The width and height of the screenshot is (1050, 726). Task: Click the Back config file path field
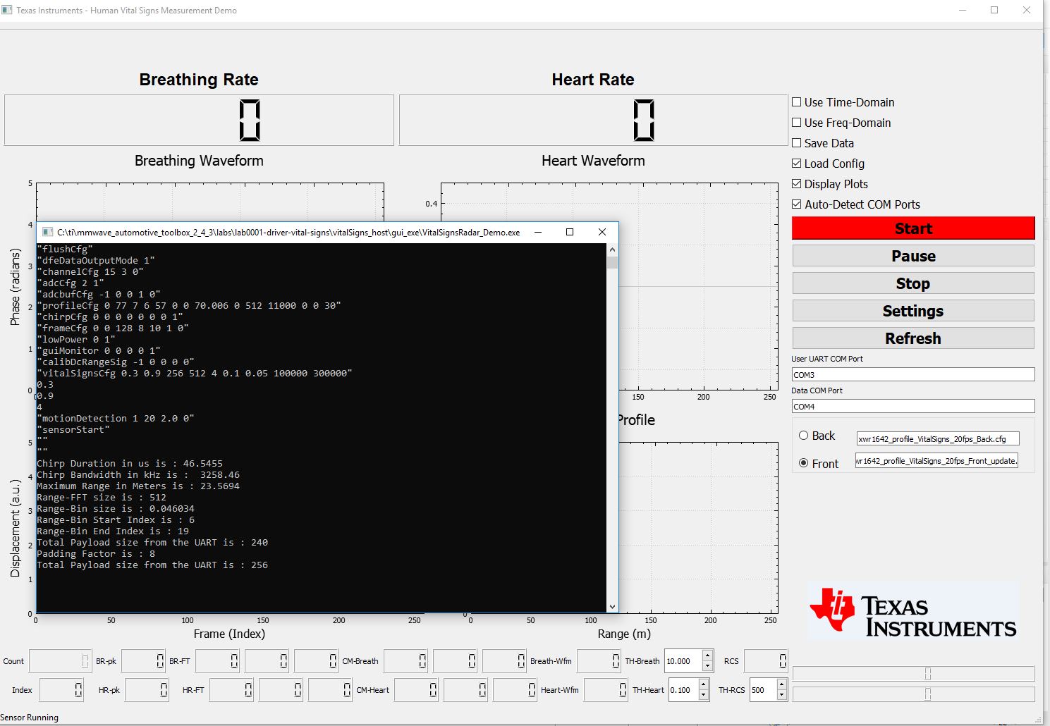(938, 438)
